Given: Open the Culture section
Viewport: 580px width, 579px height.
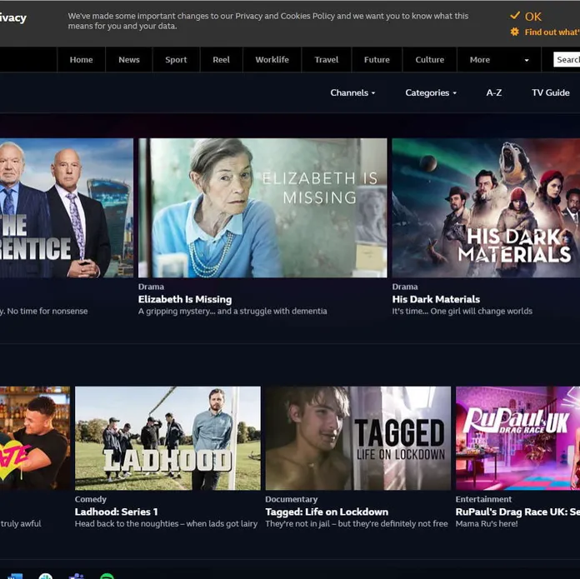Looking at the screenshot, I should click(429, 60).
